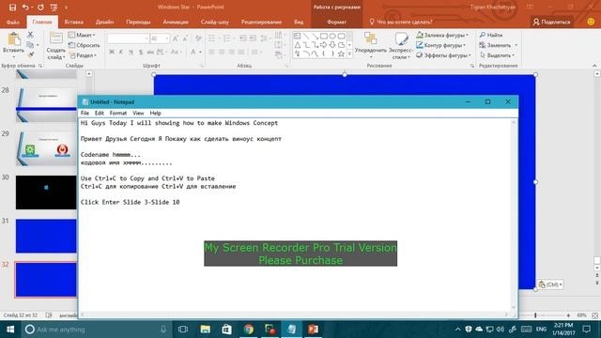The image size is (601, 338).
Task: Toggle bulleted list in paragraph group
Action: point(212,38)
